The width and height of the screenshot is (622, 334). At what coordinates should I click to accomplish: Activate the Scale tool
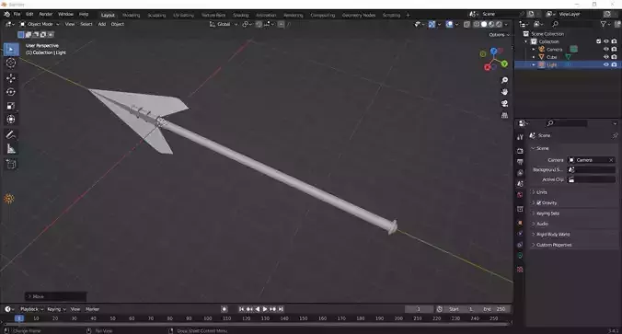(x=11, y=106)
